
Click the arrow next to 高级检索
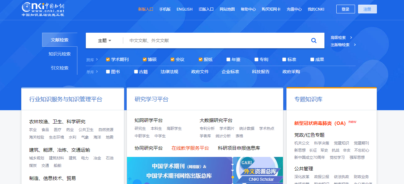351,38
